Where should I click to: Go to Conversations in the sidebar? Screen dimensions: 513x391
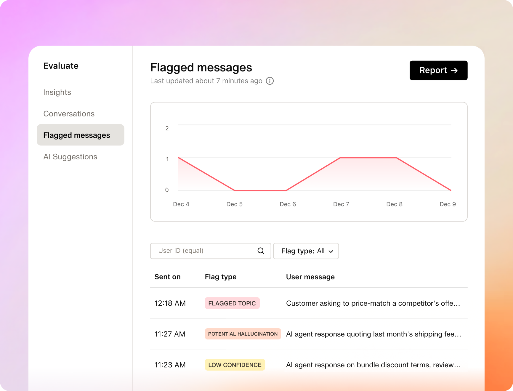tap(69, 114)
